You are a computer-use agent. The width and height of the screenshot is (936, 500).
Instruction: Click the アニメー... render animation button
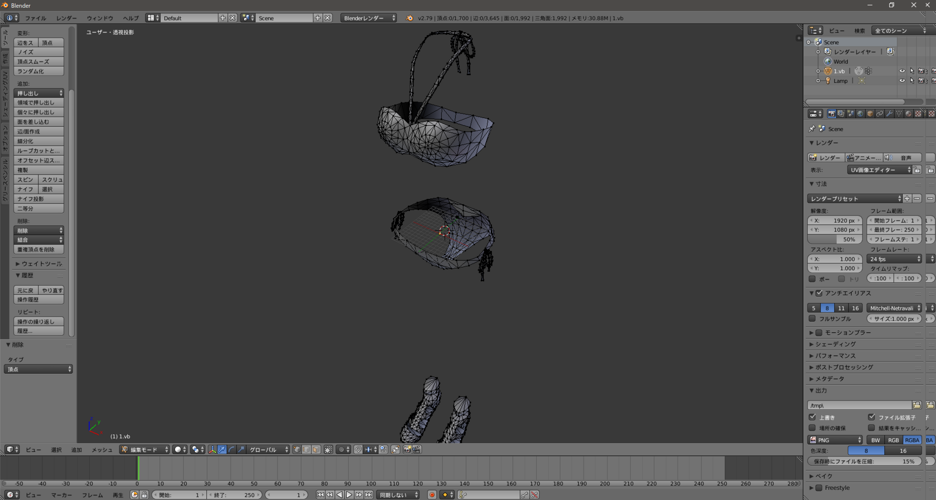864,157
